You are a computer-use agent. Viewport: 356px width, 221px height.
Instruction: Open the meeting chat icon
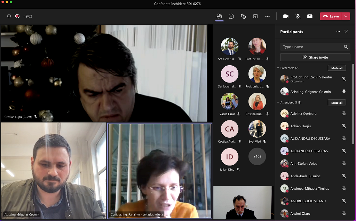(x=231, y=16)
